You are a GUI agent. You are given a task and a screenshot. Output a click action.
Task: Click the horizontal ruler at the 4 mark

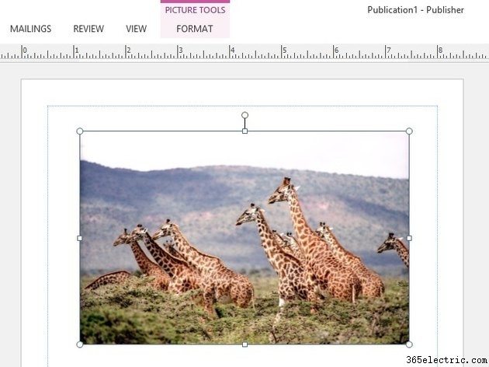click(x=232, y=51)
